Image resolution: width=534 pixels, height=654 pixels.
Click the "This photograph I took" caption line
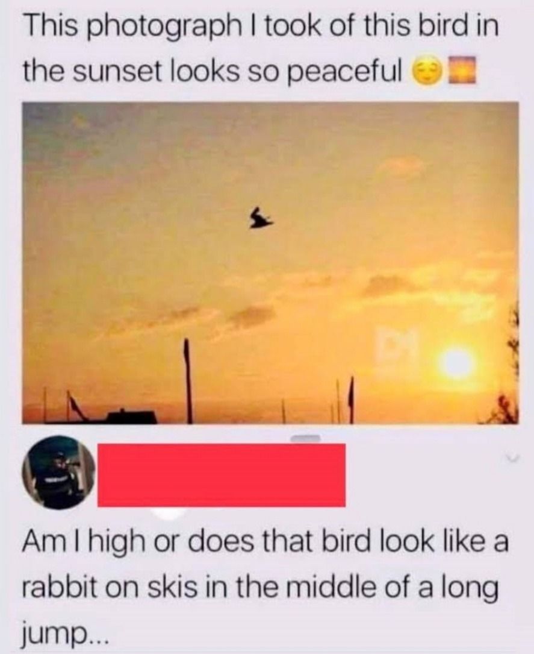[260, 26]
